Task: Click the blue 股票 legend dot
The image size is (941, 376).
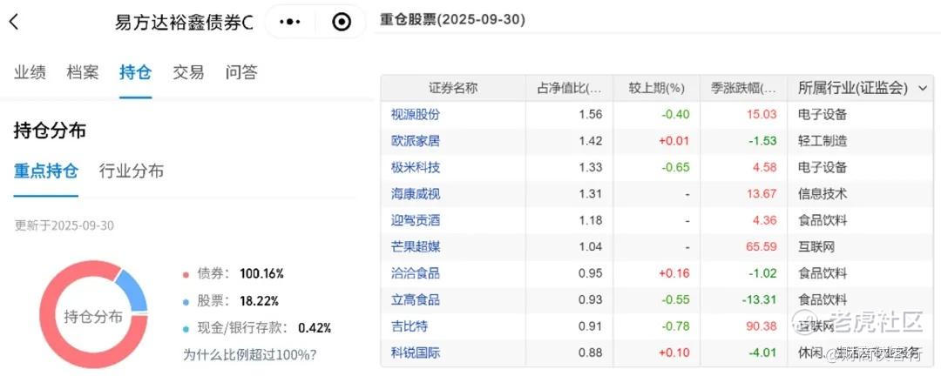Action: [185, 301]
